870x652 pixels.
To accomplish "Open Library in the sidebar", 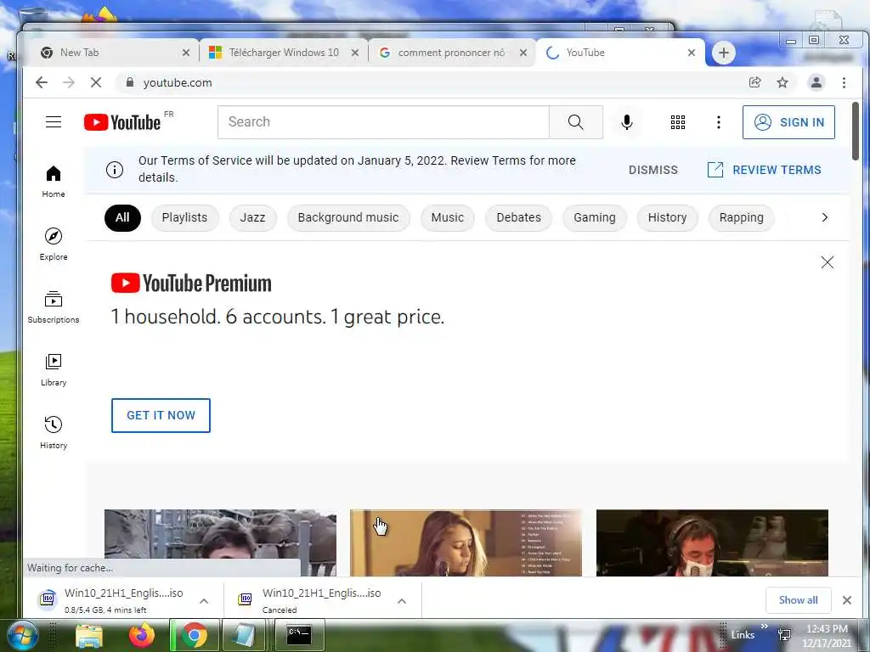I will pyautogui.click(x=54, y=370).
